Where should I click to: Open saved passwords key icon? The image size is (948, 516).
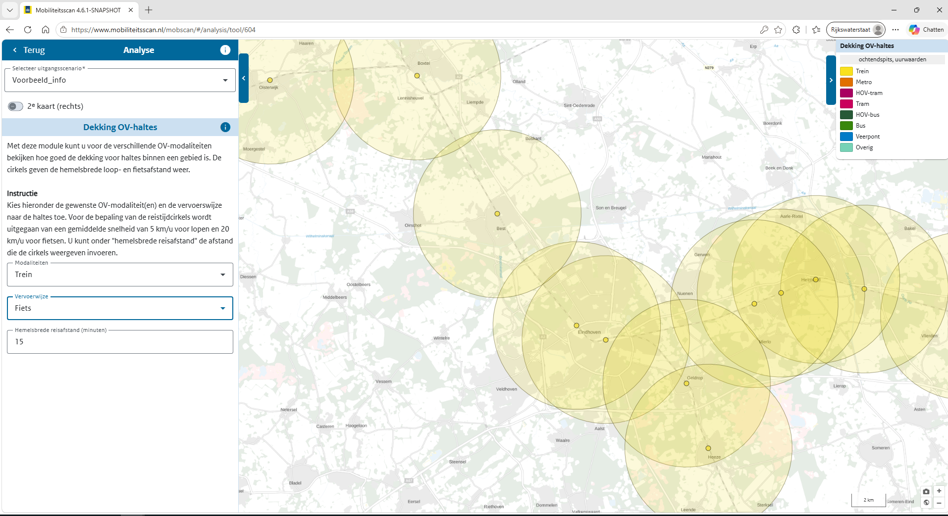tap(764, 30)
